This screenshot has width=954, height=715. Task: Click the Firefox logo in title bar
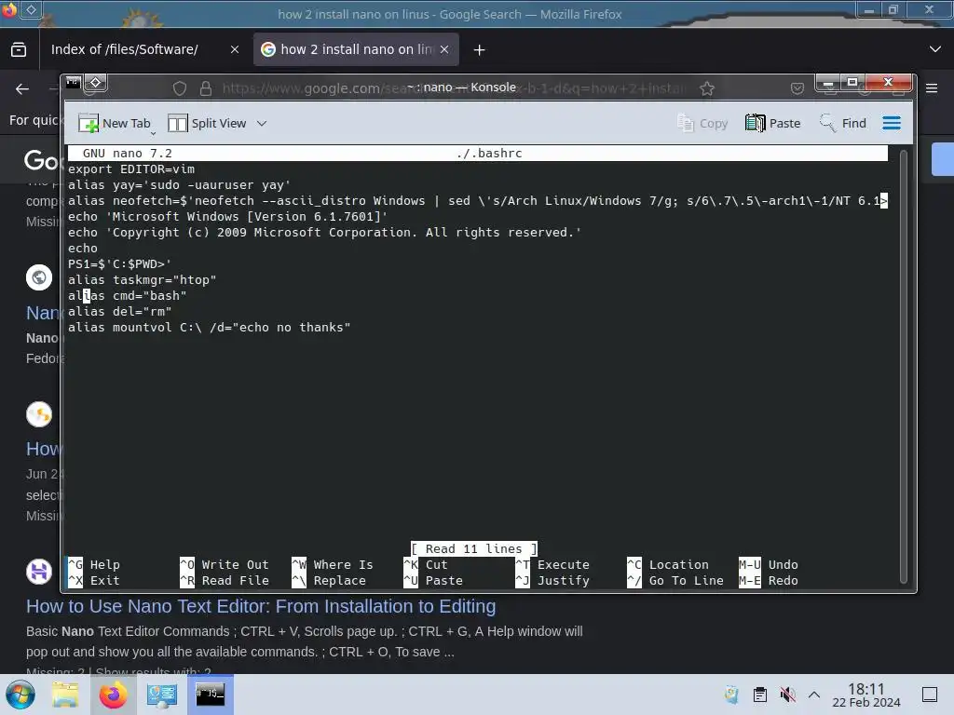pyautogui.click(x=9, y=9)
